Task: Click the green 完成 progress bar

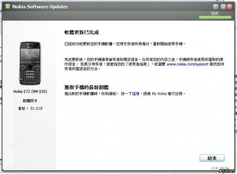Action: pyautogui.click(x=215, y=17)
